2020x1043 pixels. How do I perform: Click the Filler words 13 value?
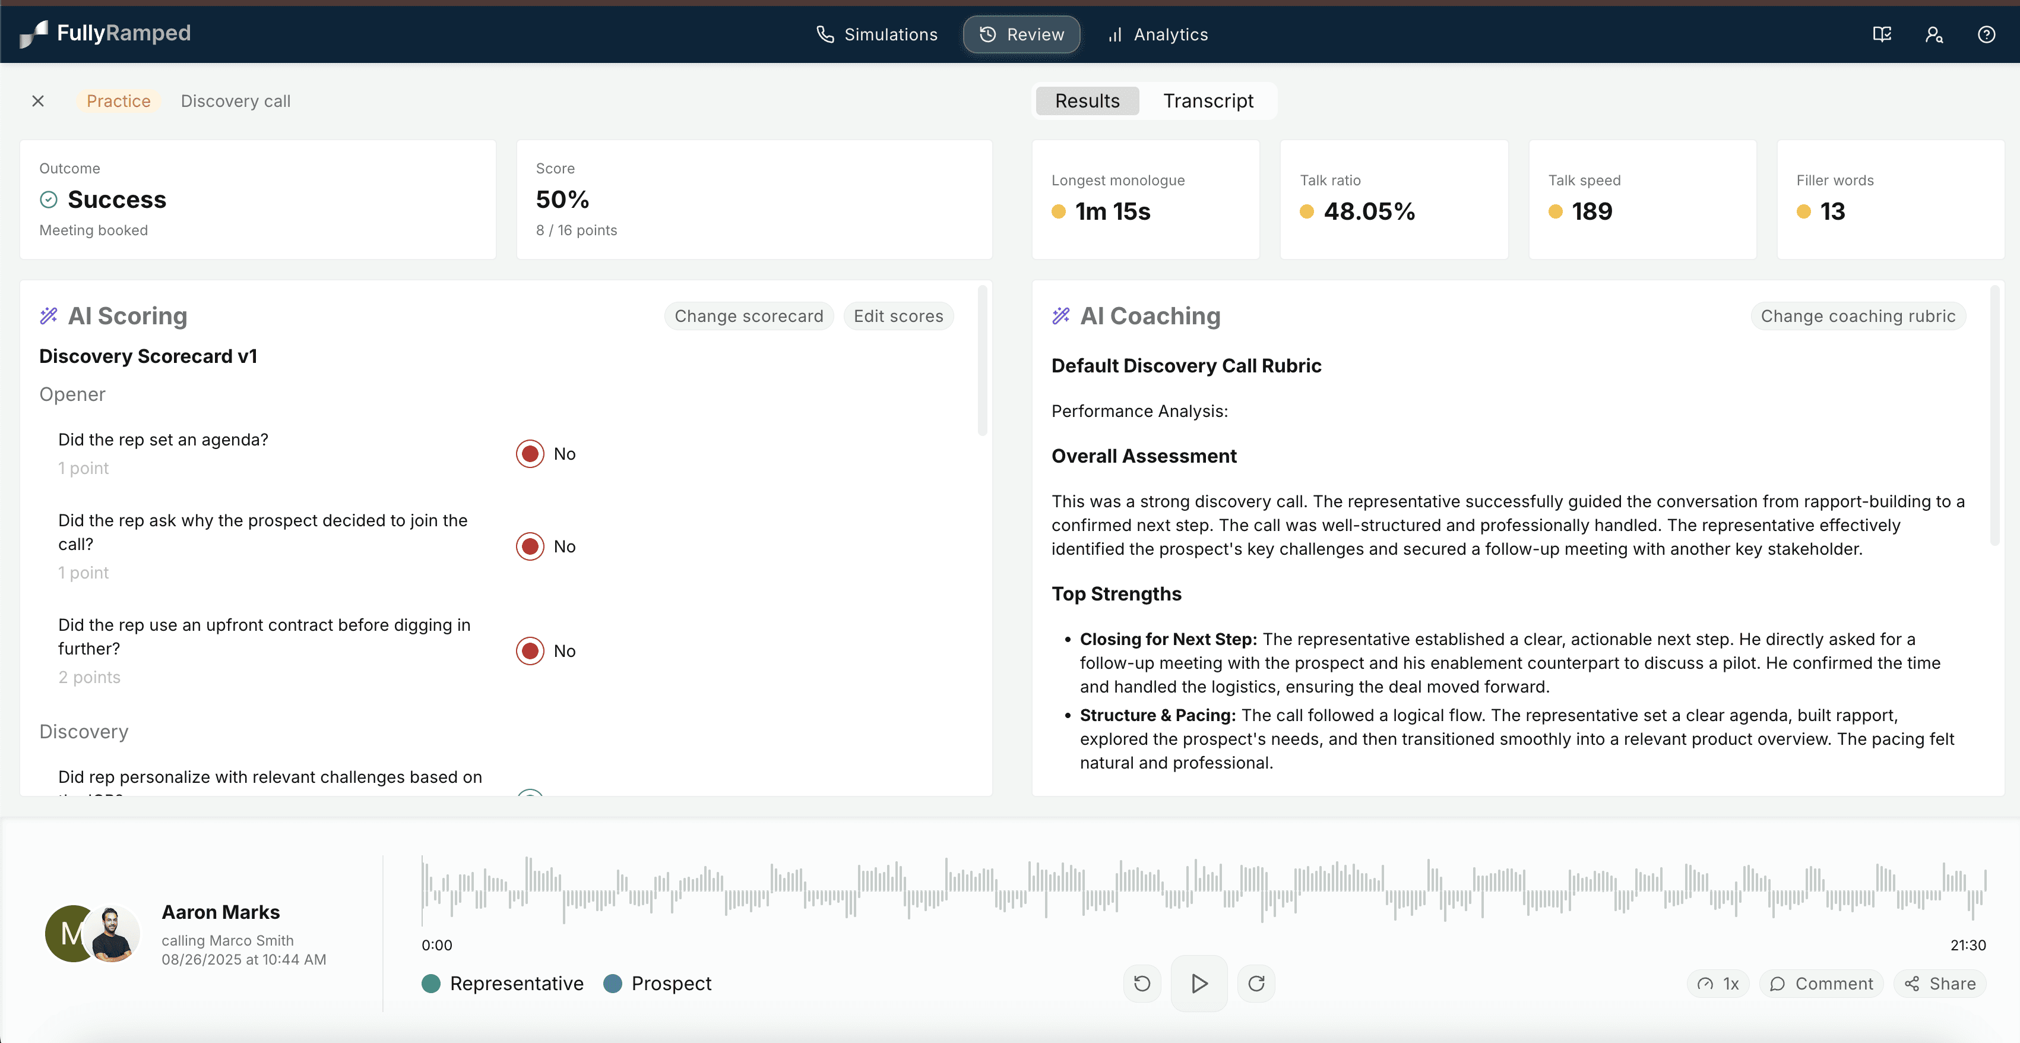[x=1832, y=211]
